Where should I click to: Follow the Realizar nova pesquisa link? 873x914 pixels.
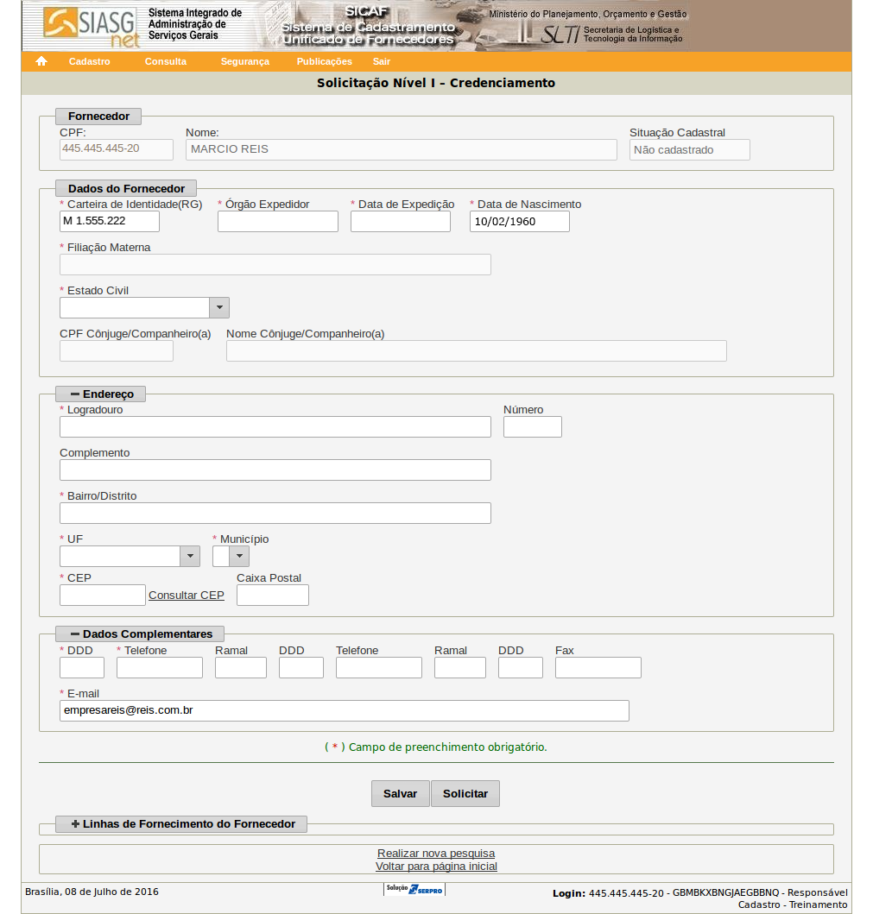(x=436, y=854)
